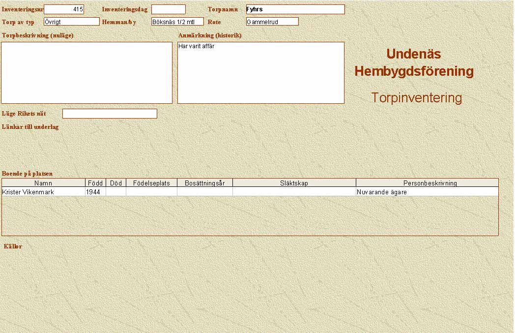This screenshot has width=515, height=333.
Task: Click the Torpnamn field containing Fyhrs
Action: 295,9
